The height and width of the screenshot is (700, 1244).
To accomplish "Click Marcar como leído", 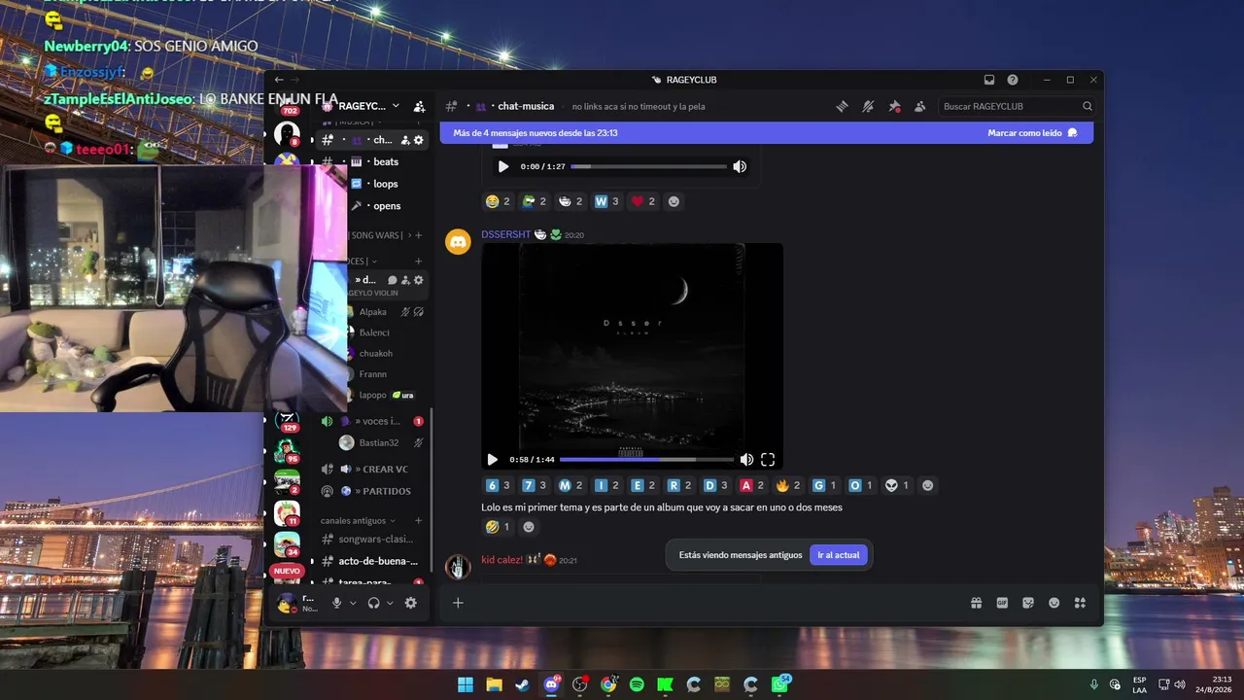I will (1032, 133).
